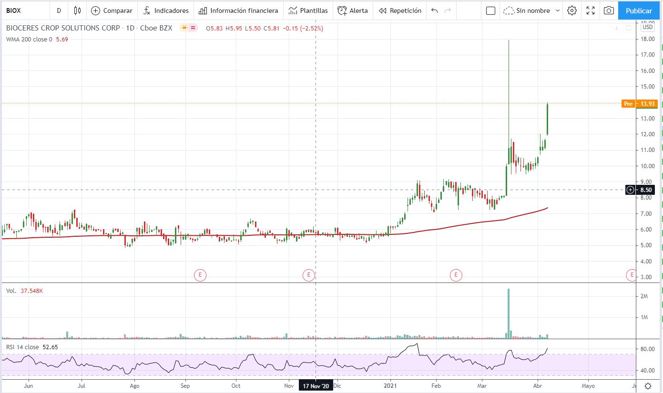Open chart settings gear at axis corner
Screen dimensions: 663x393
pyautogui.click(x=648, y=385)
